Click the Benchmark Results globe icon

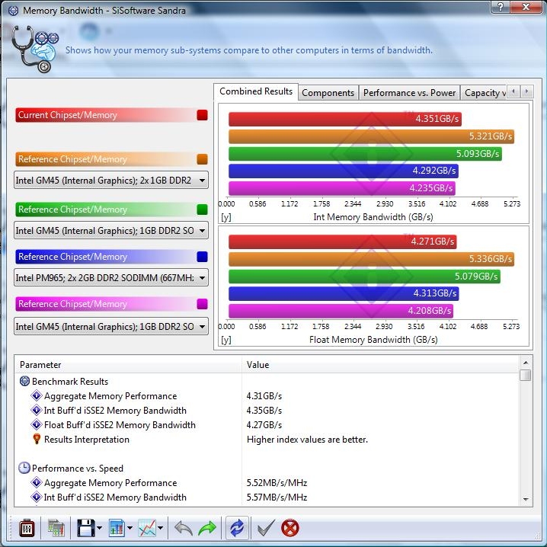pyautogui.click(x=24, y=381)
